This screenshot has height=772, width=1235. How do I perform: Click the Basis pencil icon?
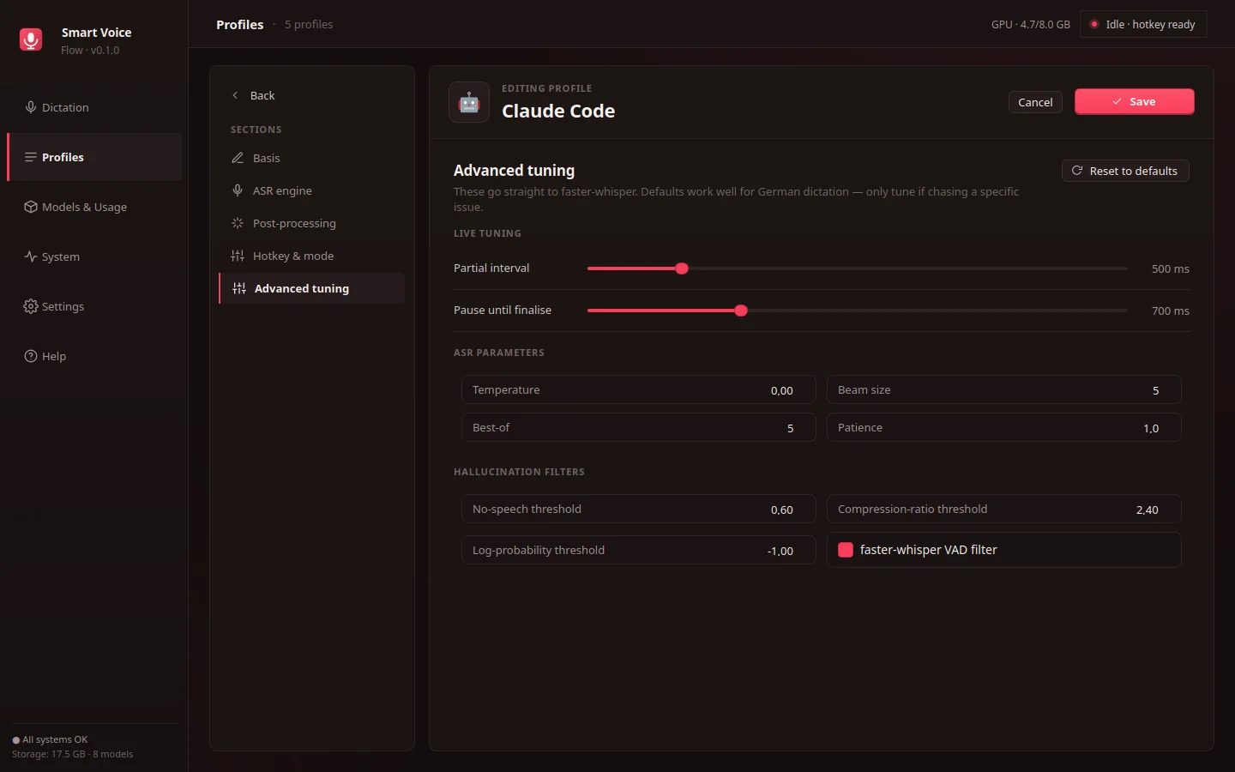point(238,158)
